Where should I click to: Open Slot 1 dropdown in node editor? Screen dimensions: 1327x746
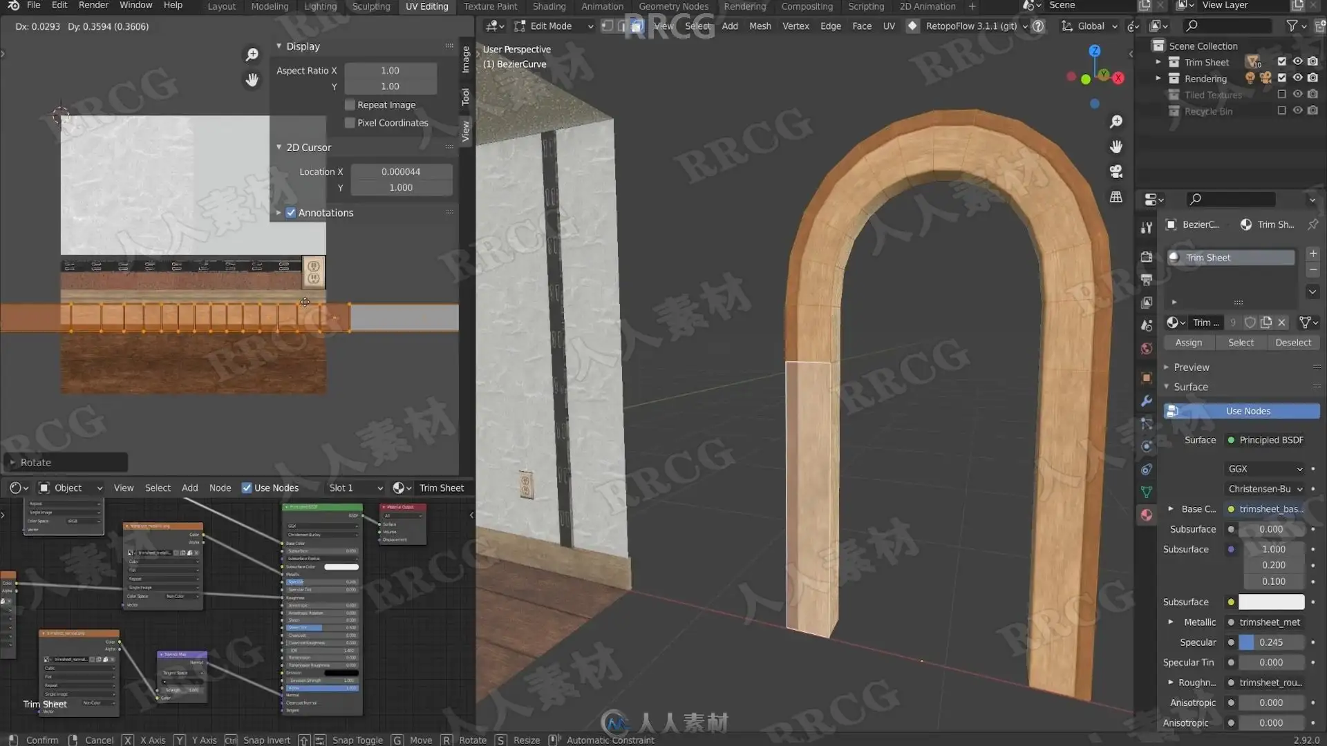[355, 488]
